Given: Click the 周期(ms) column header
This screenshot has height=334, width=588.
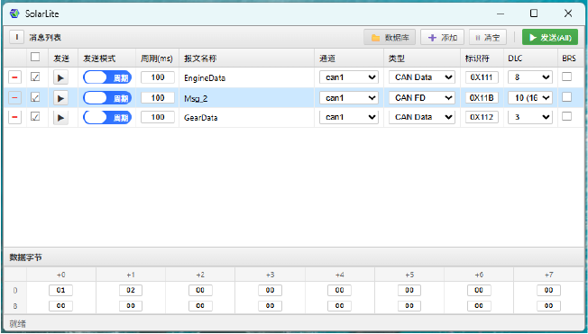Looking at the screenshot, I should [157, 59].
